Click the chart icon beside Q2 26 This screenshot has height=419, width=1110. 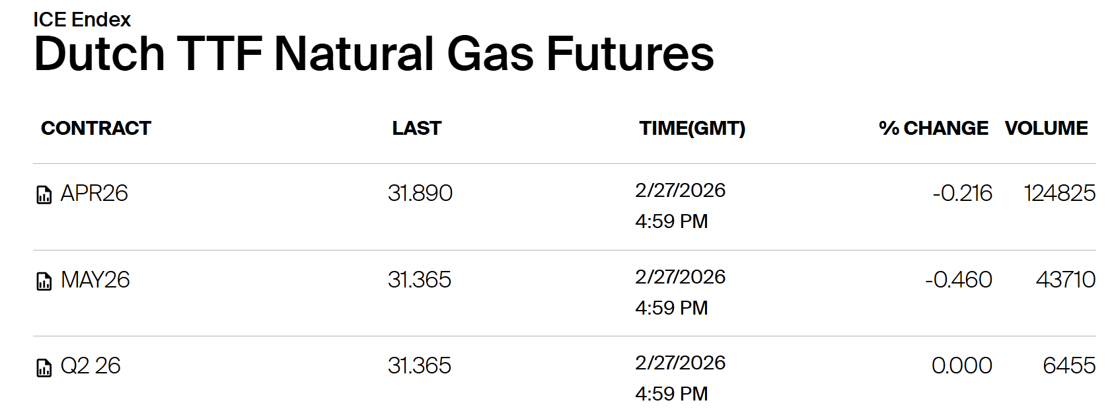(x=44, y=367)
